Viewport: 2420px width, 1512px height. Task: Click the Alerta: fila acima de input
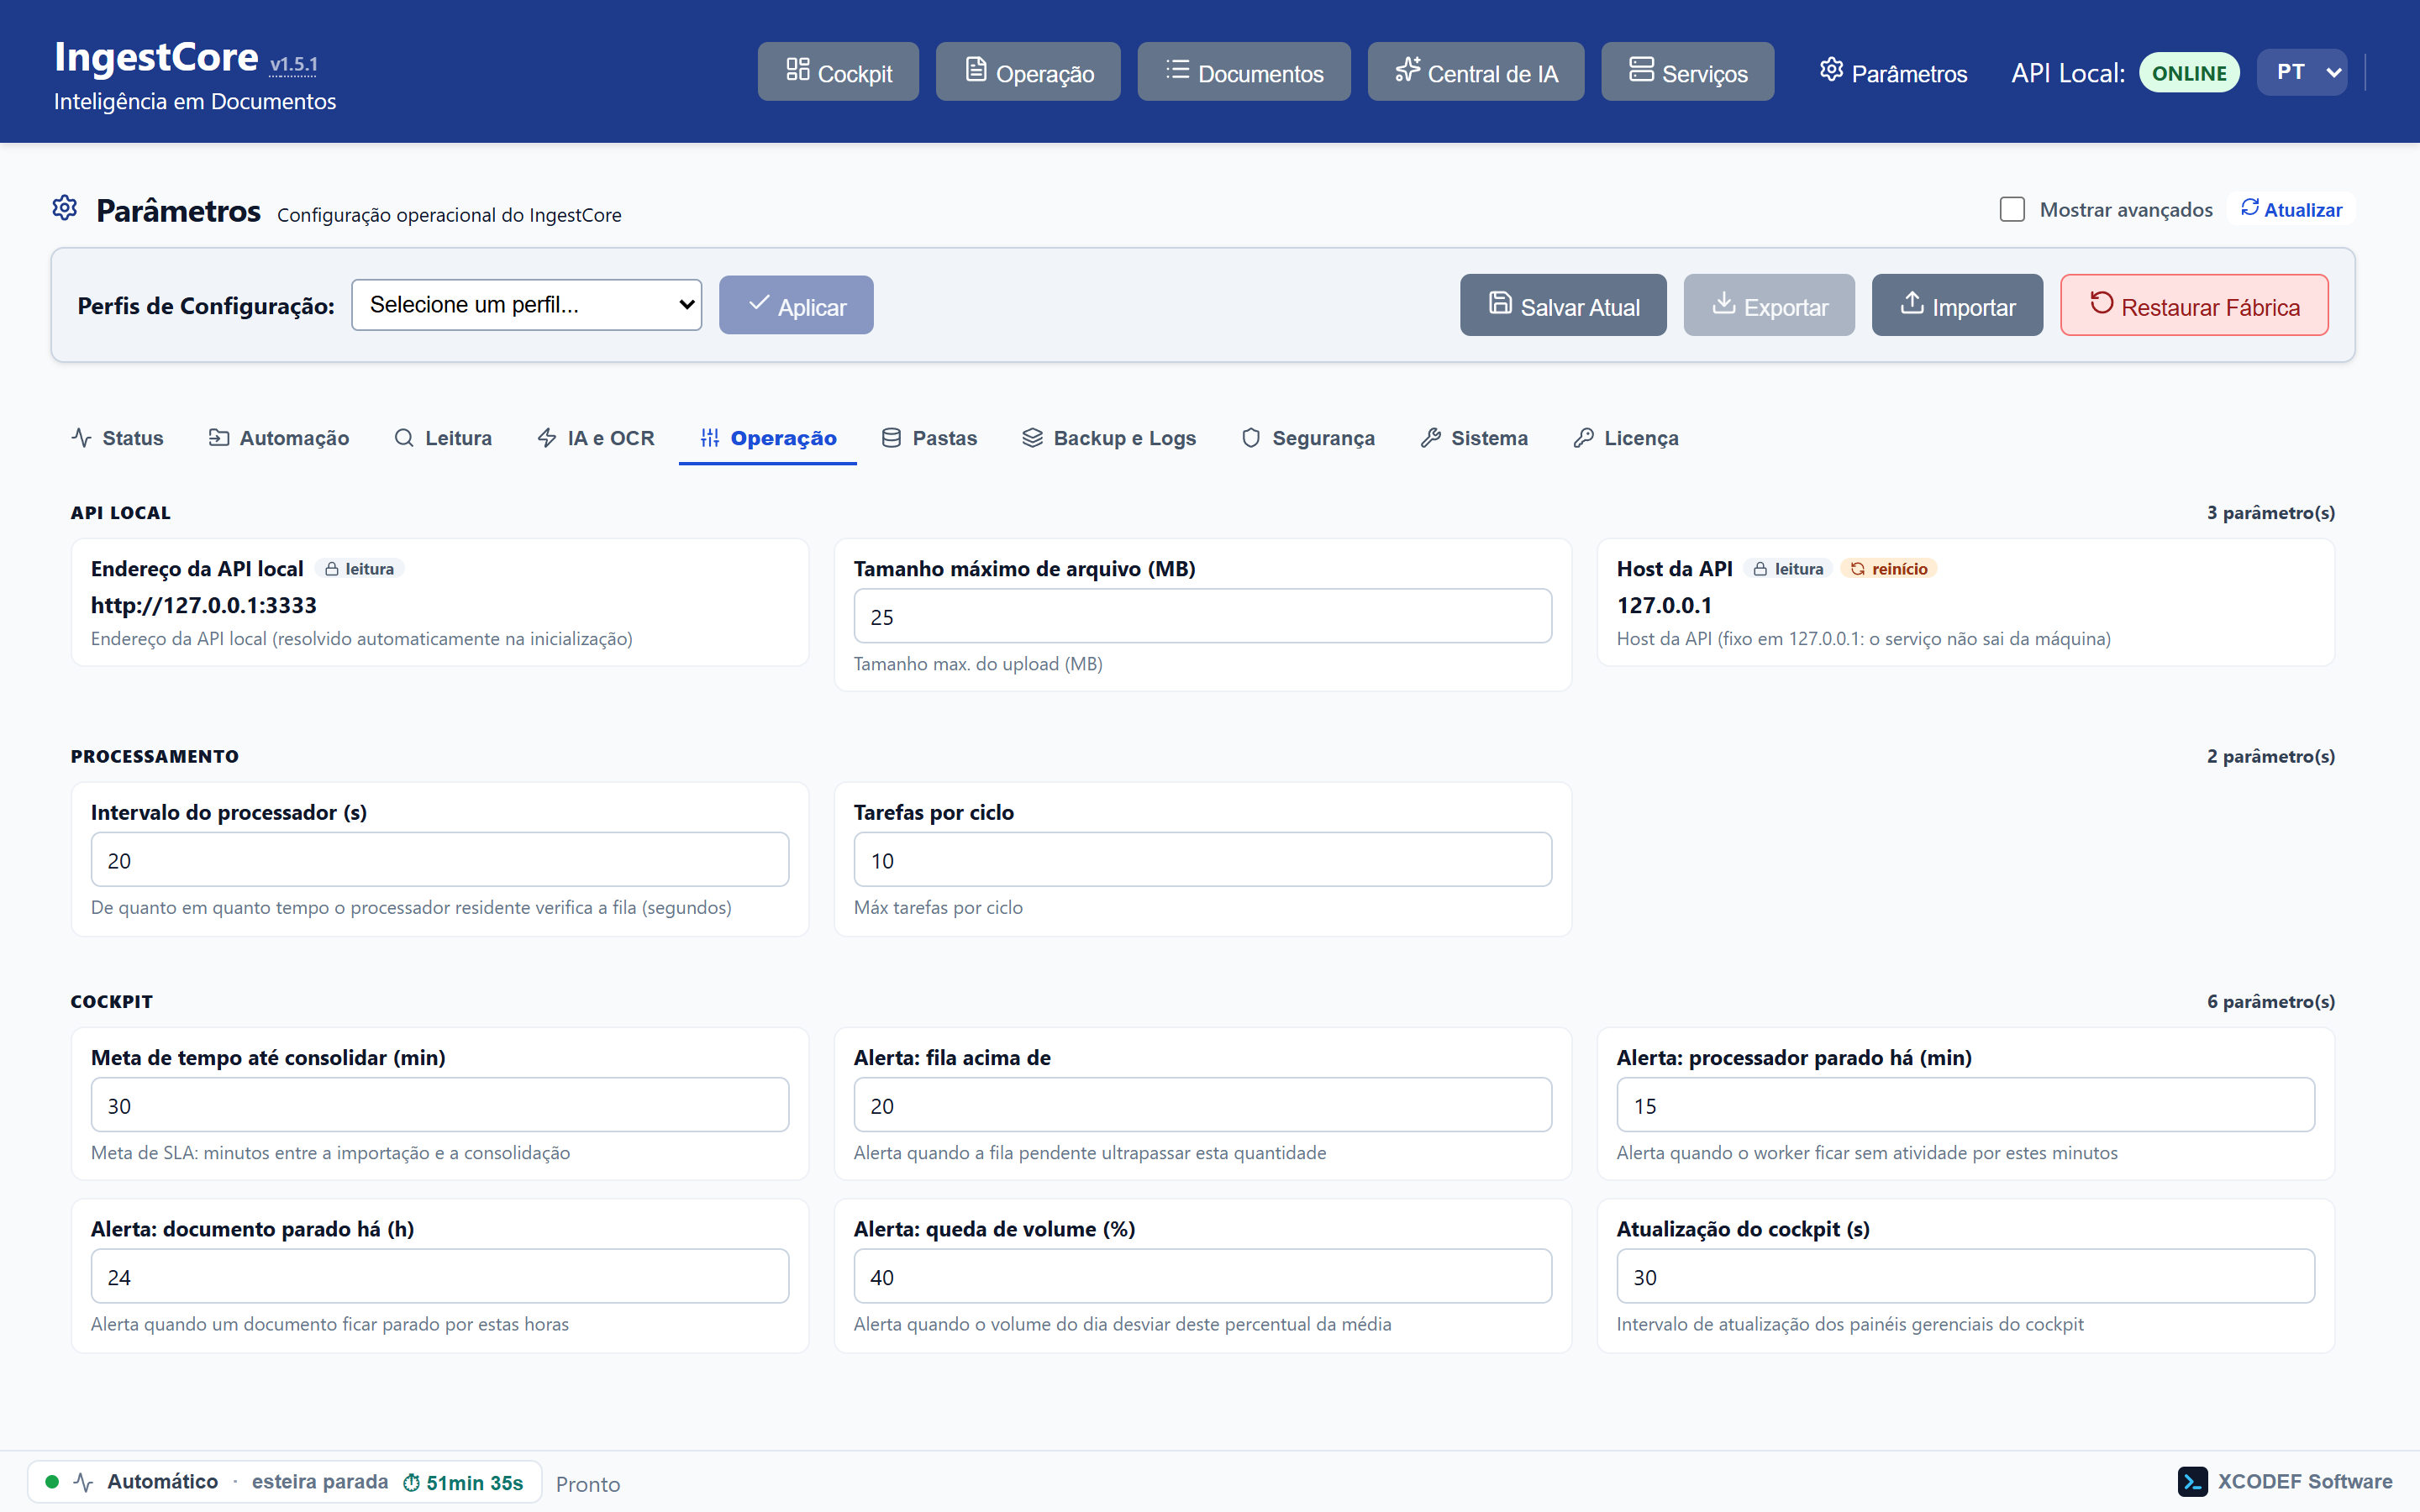(x=1202, y=1105)
